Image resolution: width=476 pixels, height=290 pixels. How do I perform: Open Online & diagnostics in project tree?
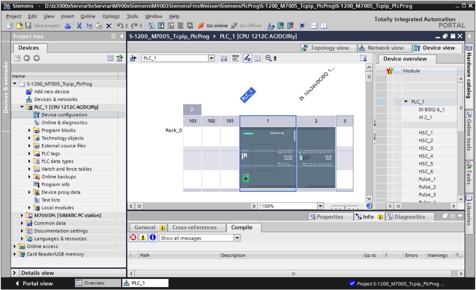(64, 122)
